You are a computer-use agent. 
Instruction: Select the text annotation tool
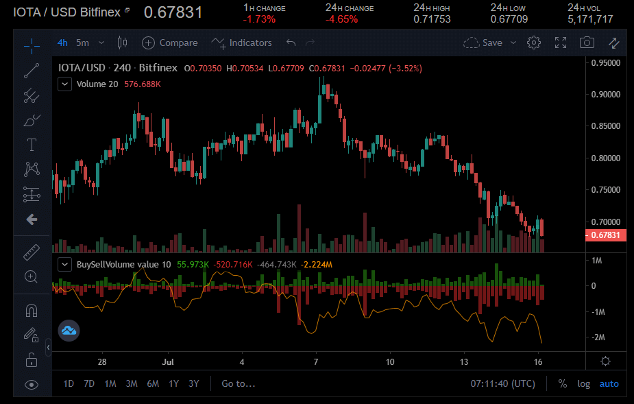32,145
